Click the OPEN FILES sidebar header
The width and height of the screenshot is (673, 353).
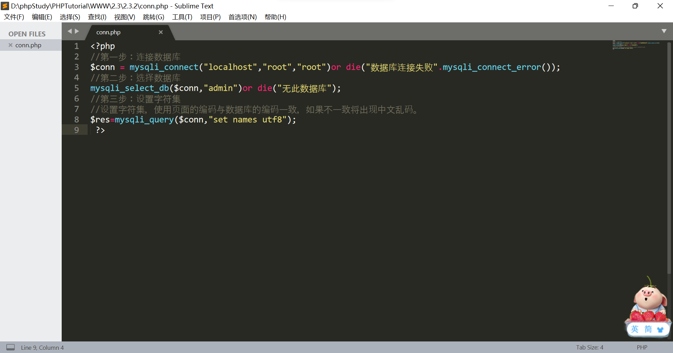(x=27, y=34)
